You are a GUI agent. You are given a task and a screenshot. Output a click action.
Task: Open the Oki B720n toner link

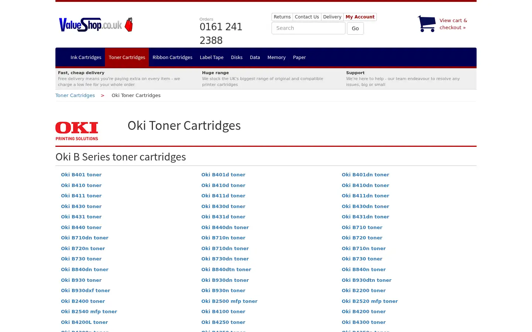pyautogui.click(x=83, y=248)
